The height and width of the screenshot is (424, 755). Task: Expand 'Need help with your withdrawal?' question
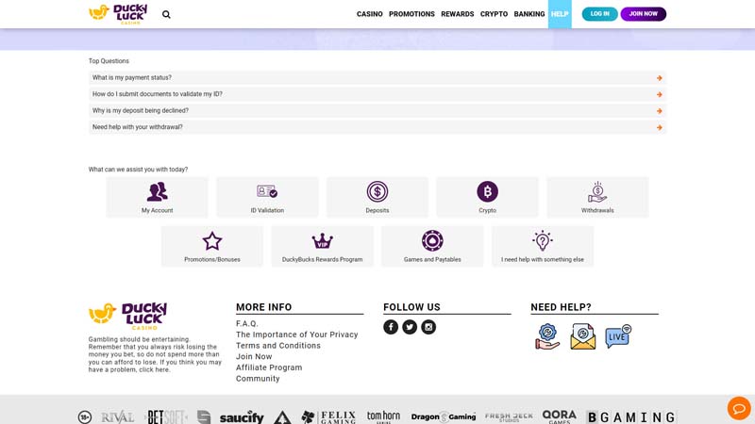click(x=377, y=127)
